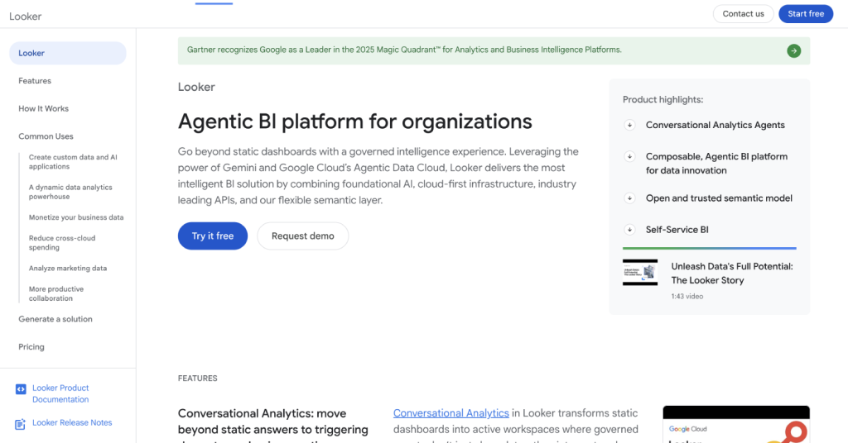Viewport: 848px width, 443px height.
Task: Select Common Uses in sidebar
Action: pyautogui.click(x=46, y=136)
